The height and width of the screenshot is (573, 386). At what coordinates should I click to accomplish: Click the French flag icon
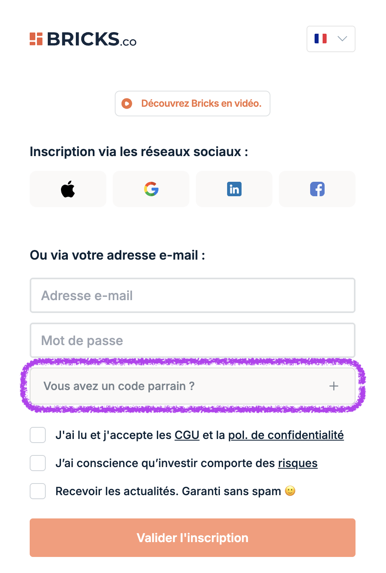tap(321, 39)
